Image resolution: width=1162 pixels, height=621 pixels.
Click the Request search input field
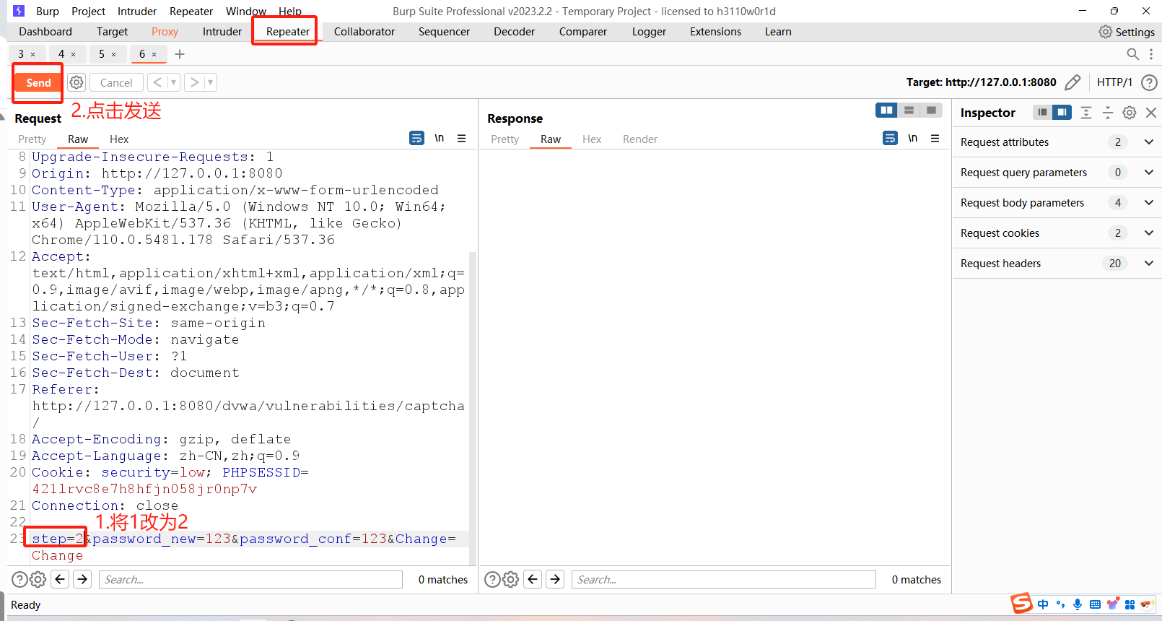tap(250, 579)
